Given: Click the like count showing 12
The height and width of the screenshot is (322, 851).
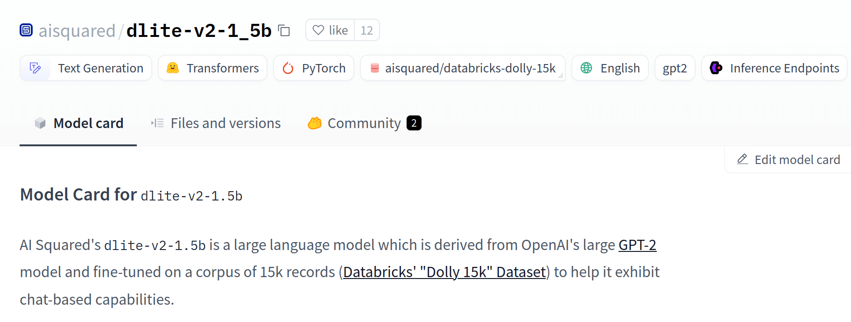Looking at the screenshot, I should (x=367, y=30).
